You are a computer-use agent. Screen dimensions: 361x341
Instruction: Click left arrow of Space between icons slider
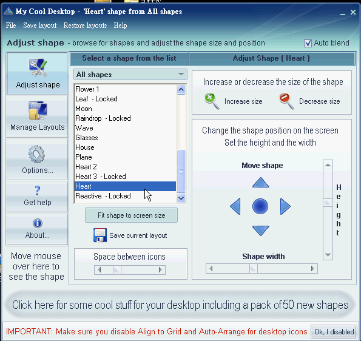click(x=100, y=269)
